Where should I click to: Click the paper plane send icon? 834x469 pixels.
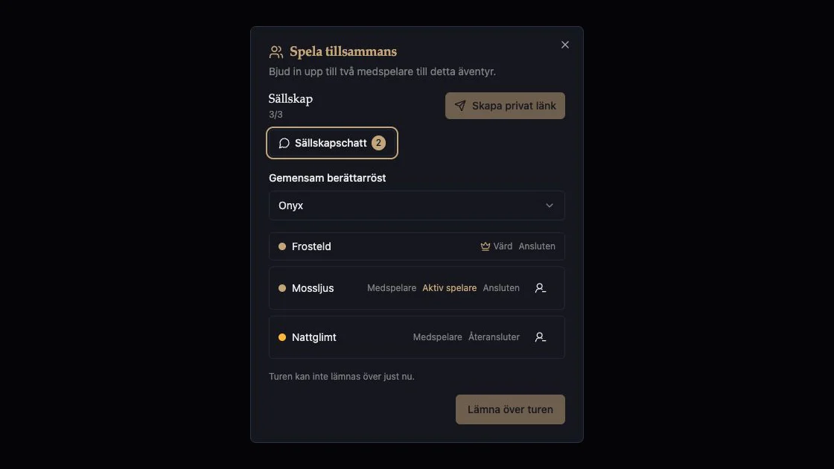tap(460, 106)
